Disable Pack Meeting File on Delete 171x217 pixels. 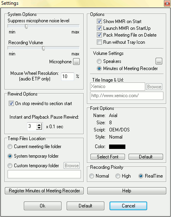pyautogui.click(x=99, y=35)
